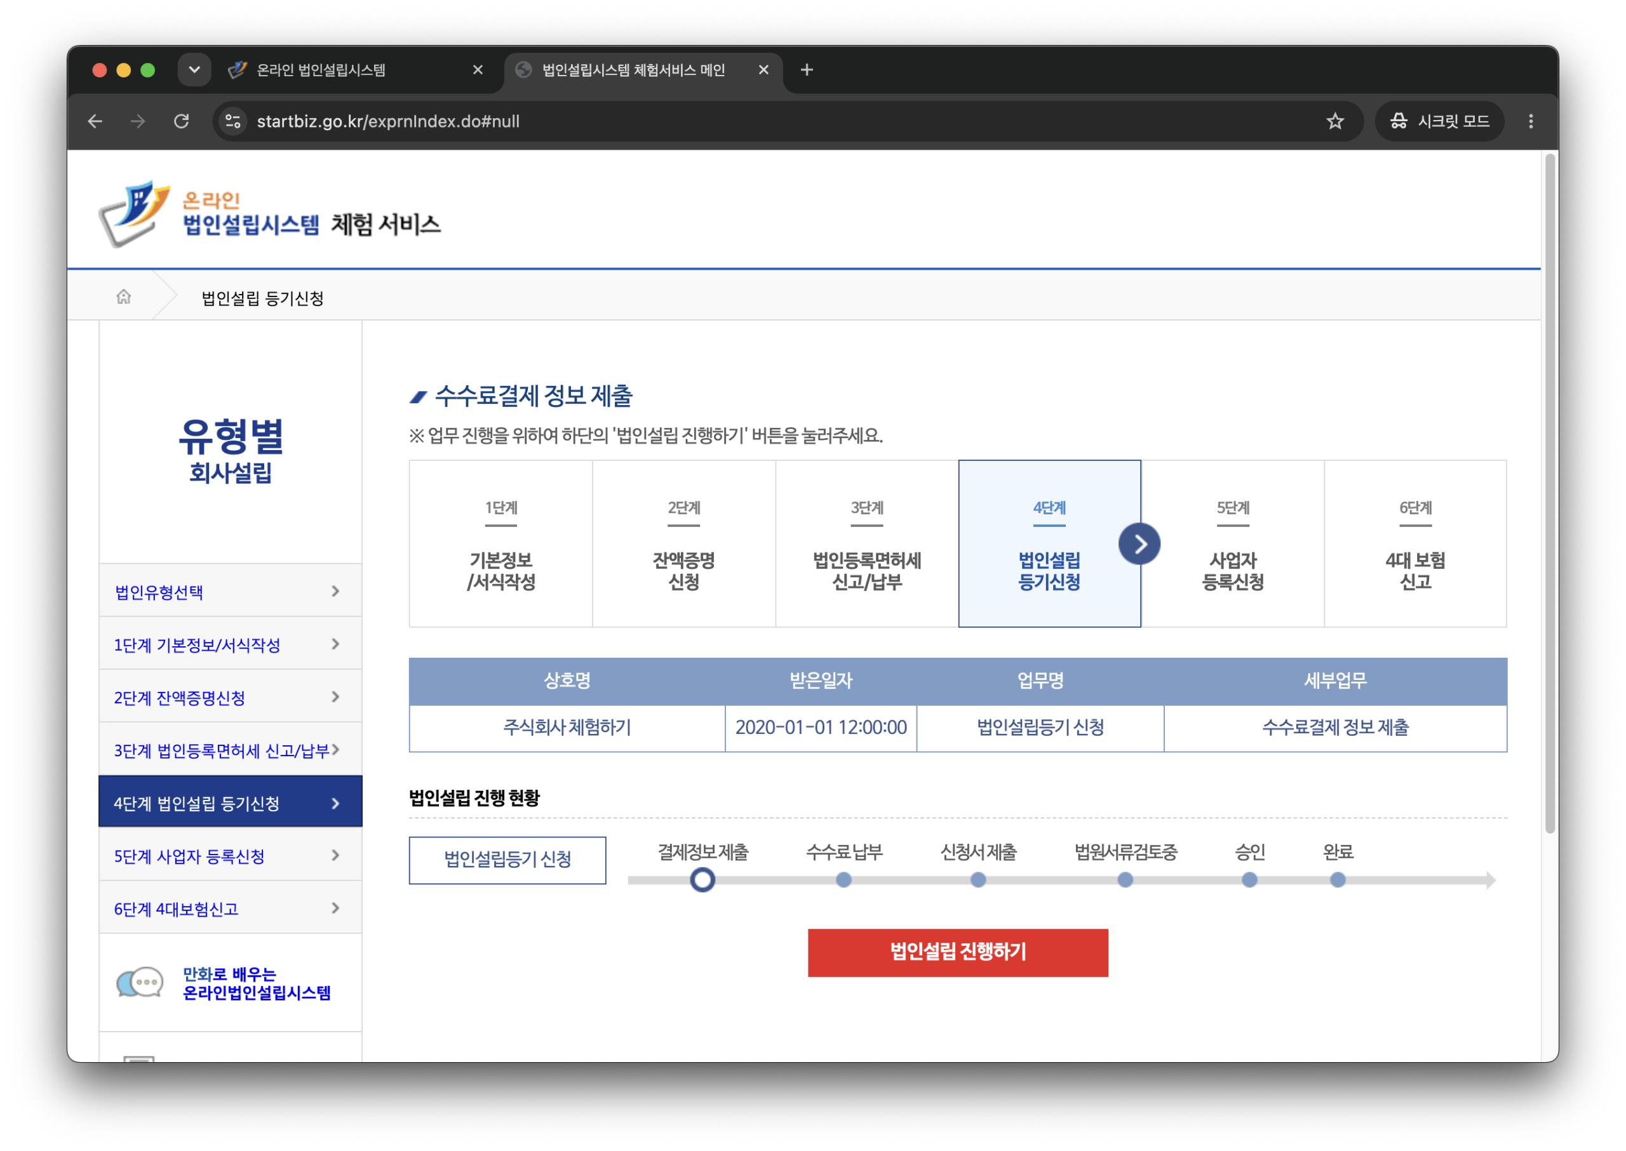Viewport: 1626px width, 1151px height.
Task: Select the 3단계 법인등록면허세 신고/납부 step box
Action: 866,543
